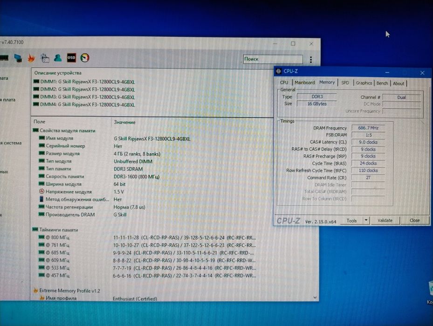Viewport: 433px width, 326px height.
Task: Open the system stability test flame icon
Action: tap(31, 58)
